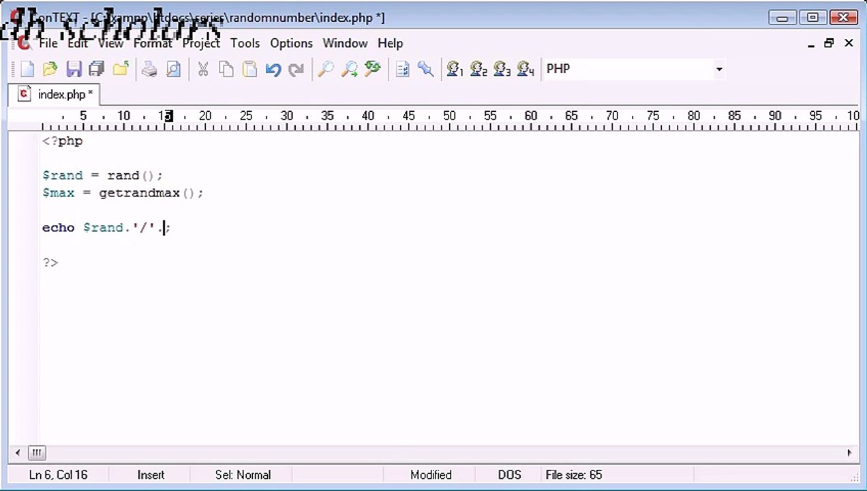The image size is (867, 491).
Task: Open a file using the folder icon
Action: (50, 69)
